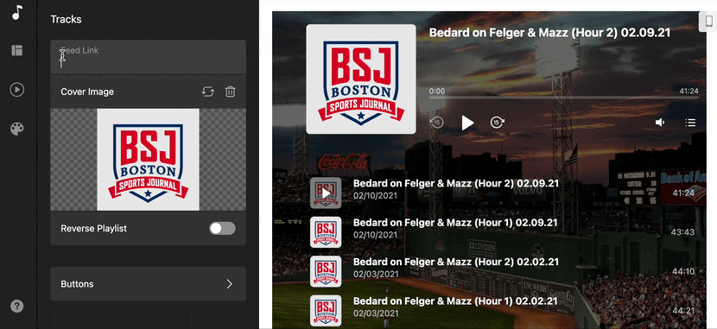Click thumbnail of Hour 1 02.09.21 track
717x329 pixels.
click(326, 232)
